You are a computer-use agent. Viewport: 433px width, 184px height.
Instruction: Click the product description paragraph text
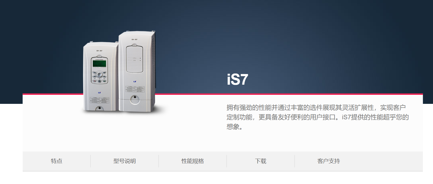click(317, 117)
